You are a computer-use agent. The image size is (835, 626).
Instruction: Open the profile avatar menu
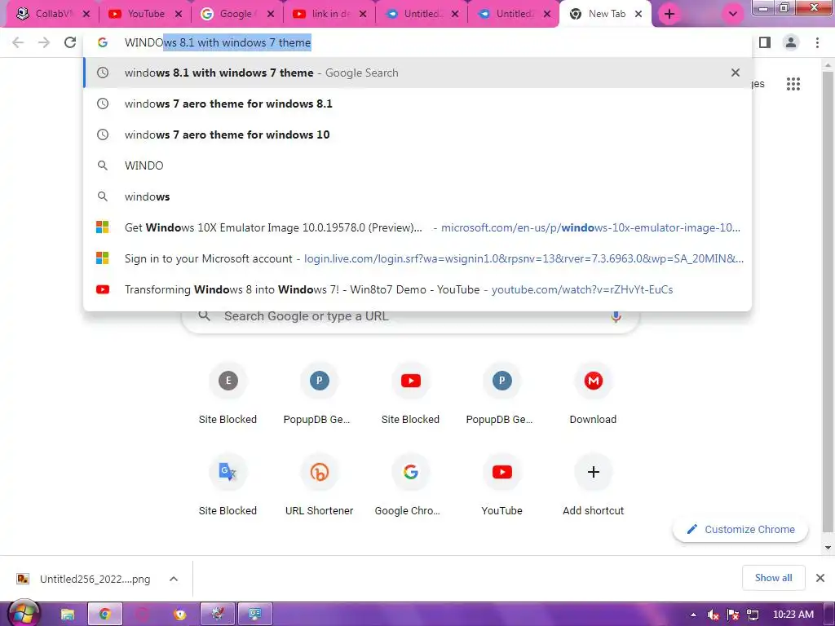click(791, 42)
